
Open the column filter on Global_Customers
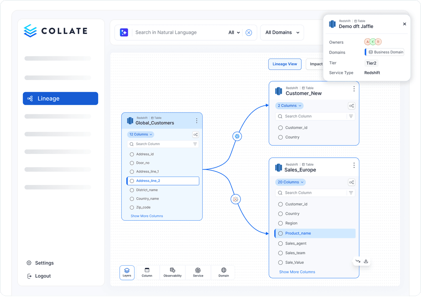(195, 144)
